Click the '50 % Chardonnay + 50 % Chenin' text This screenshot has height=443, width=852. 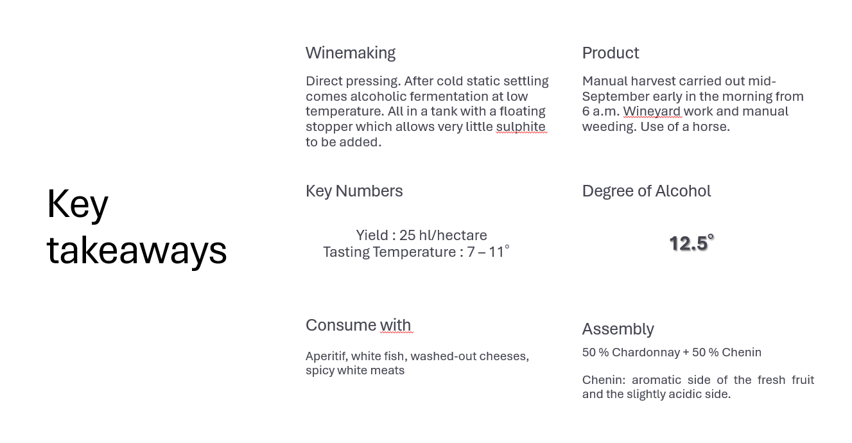tap(672, 352)
